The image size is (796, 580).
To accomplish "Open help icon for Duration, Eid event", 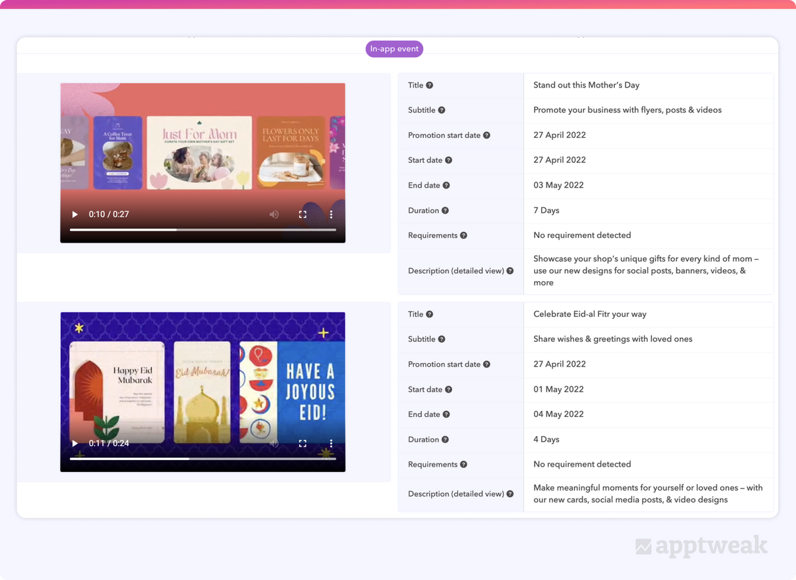I will coord(445,439).
